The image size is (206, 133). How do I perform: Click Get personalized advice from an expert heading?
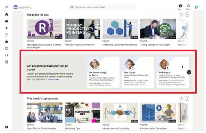47,68
